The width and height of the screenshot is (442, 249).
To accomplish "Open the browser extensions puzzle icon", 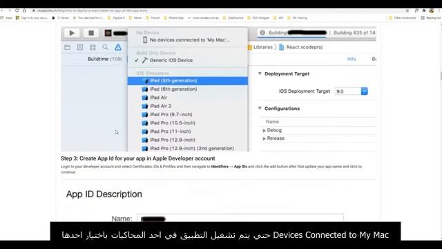I will [424, 10].
